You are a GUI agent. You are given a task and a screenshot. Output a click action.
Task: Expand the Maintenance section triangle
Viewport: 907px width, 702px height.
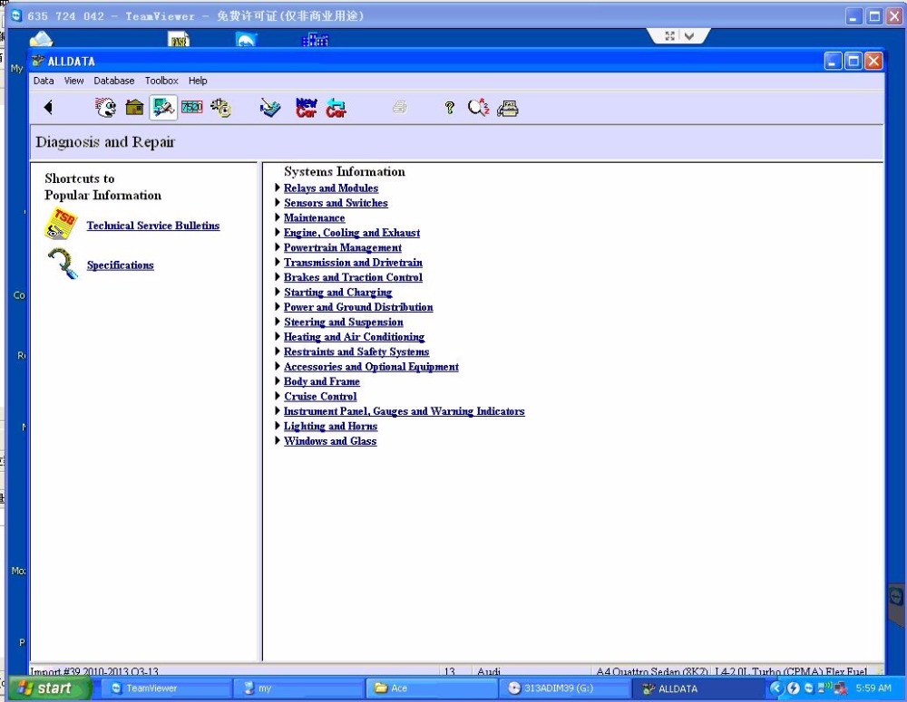tap(278, 217)
